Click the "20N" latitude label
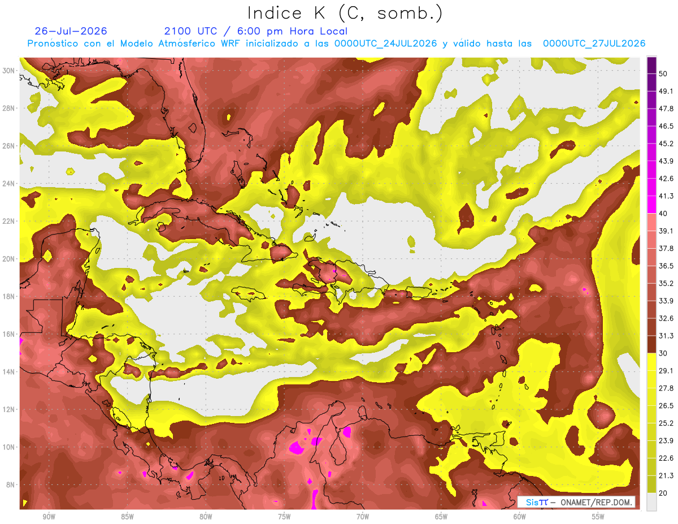The image size is (678, 524). (x=9, y=259)
